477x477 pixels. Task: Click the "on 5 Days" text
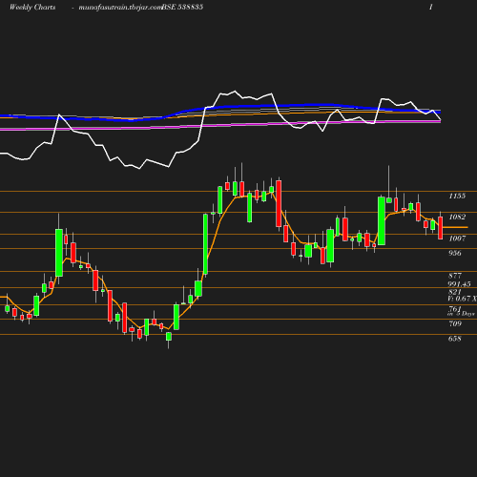pos(461,314)
